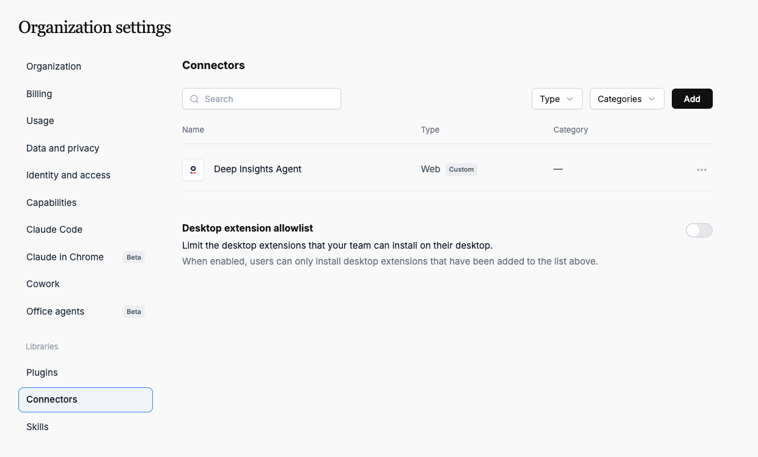Click the Web type value
This screenshot has width=758, height=457.
click(x=430, y=169)
